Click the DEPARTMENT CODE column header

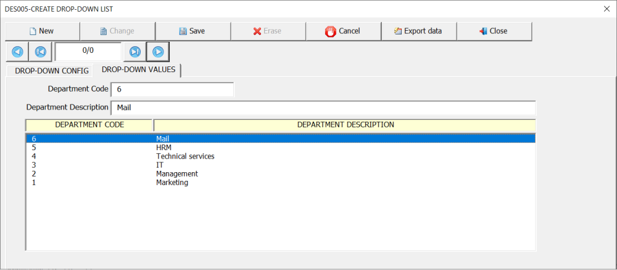click(x=89, y=125)
